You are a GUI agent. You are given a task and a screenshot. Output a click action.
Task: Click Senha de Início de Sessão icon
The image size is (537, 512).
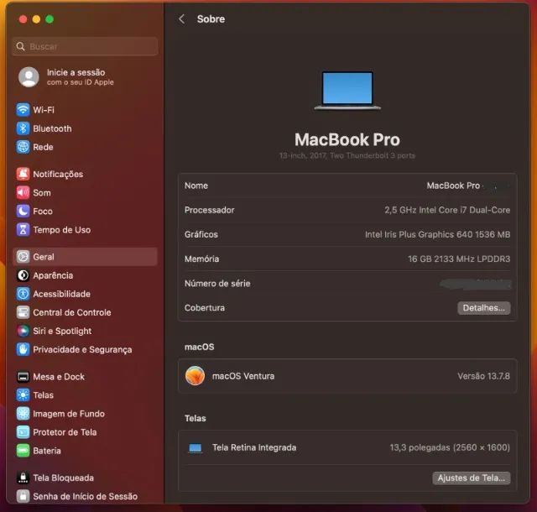point(23,496)
